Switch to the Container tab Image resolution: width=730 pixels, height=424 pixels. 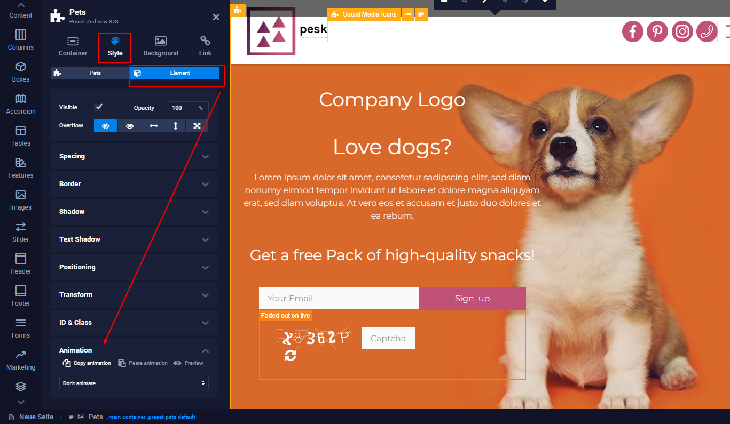click(73, 46)
